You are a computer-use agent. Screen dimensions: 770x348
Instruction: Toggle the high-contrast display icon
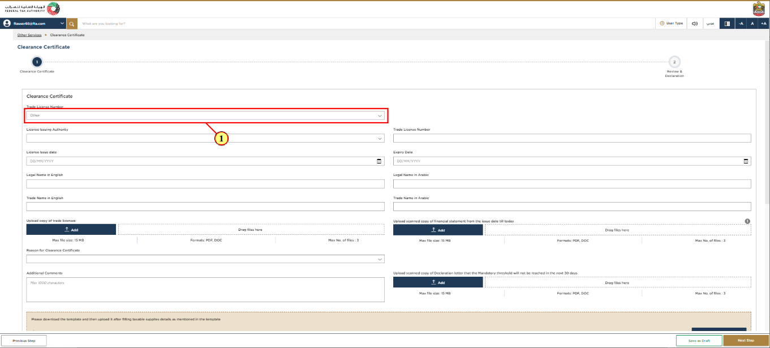pyautogui.click(x=727, y=24)
